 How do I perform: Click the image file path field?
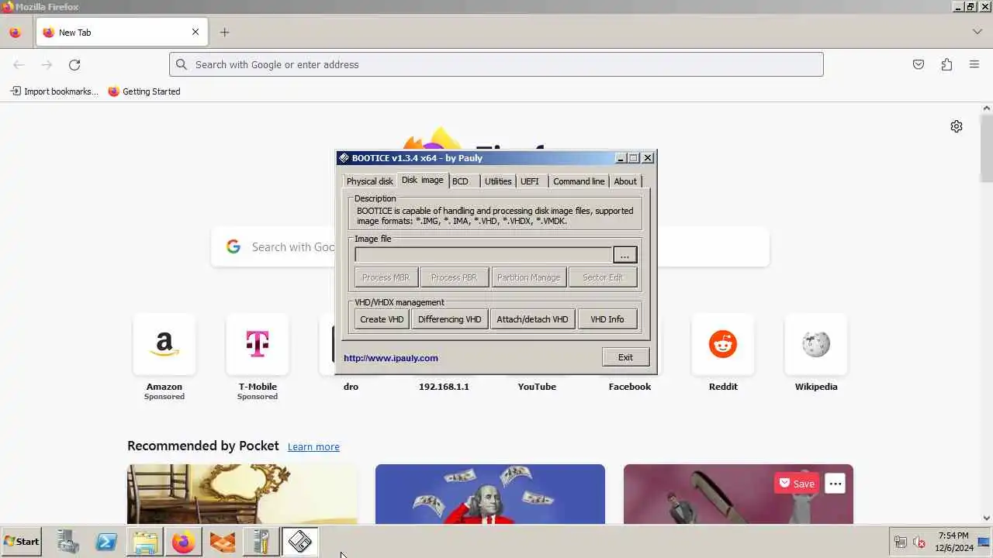[x=483, y=255]
